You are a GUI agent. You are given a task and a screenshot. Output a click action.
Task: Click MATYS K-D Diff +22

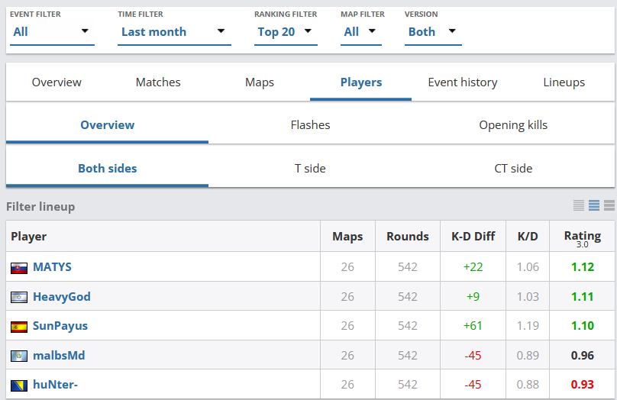(x=473, y=267)
